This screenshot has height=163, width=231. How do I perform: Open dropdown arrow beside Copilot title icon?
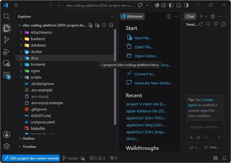click(147, 5)
